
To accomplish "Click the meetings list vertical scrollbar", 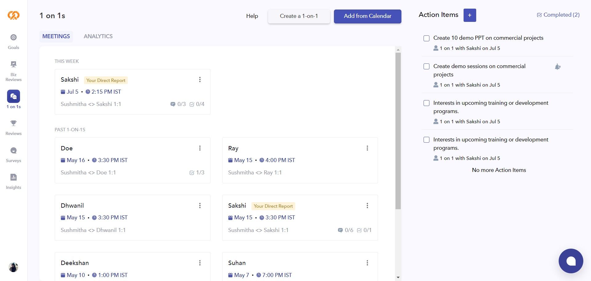I will click(398, 131).
